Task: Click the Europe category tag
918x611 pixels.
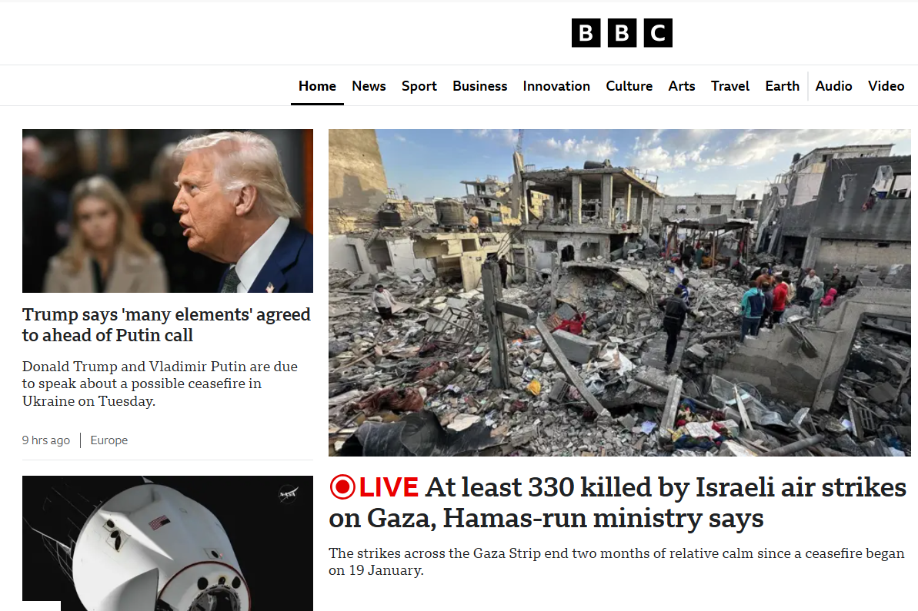Action: [109, 440]
